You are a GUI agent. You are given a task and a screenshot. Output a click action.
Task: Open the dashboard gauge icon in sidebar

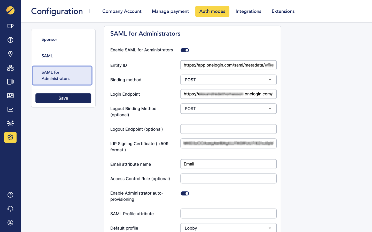(x=10, y=40)
